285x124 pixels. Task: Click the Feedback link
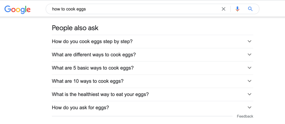245,116
